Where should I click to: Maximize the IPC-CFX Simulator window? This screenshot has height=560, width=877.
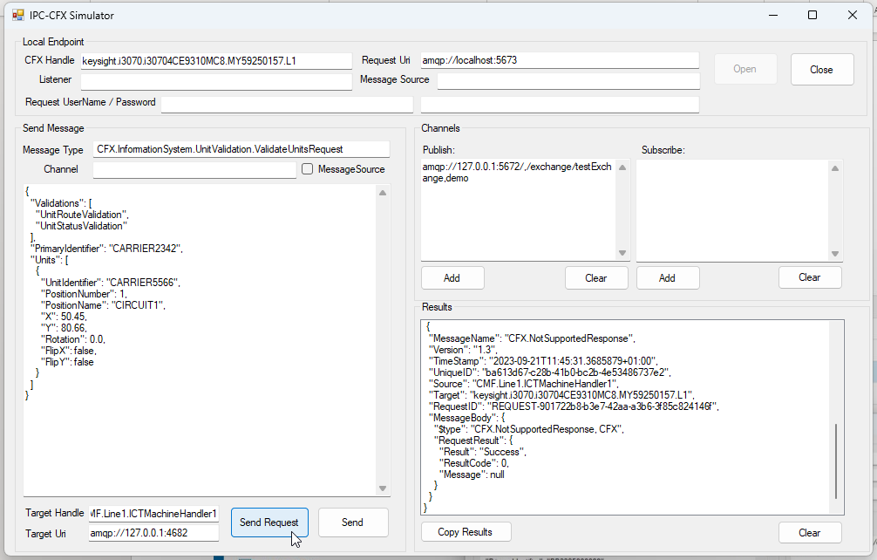coord(812,15)
